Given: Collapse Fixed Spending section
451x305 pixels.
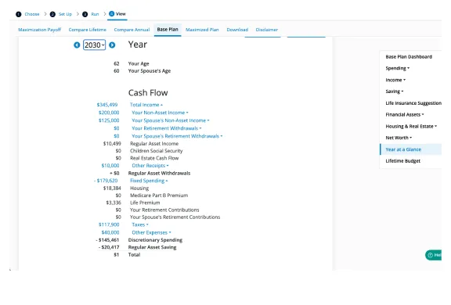Looking at the screenshot, I should 149,181.
